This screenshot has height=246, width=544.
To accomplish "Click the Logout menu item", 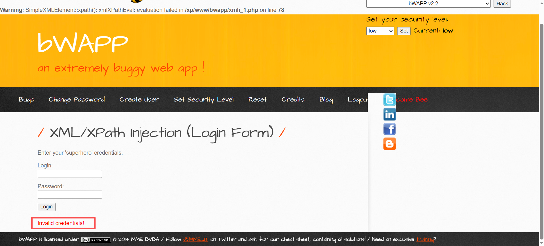I will coord(358,100).
